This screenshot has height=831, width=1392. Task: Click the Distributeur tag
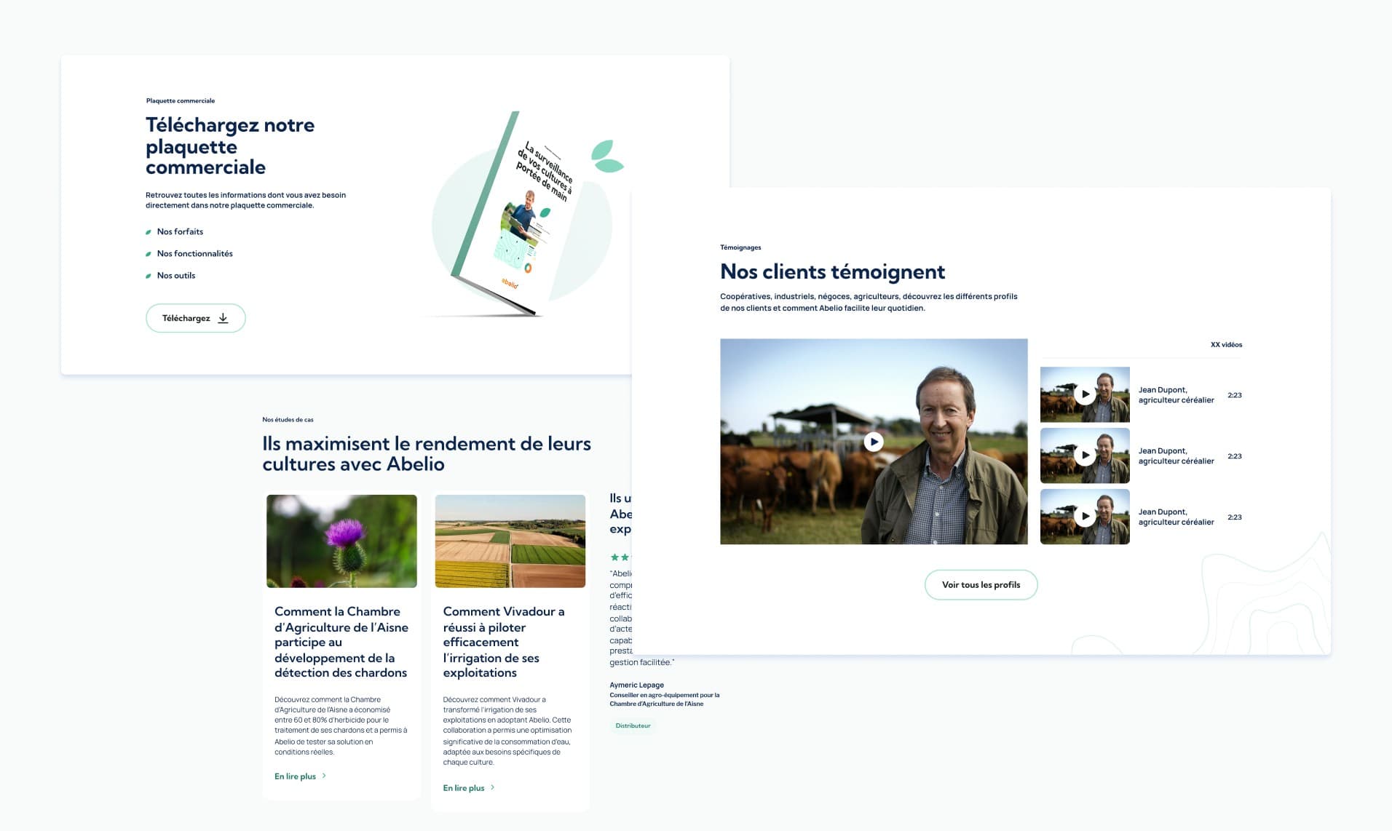[x=633, y=725]
